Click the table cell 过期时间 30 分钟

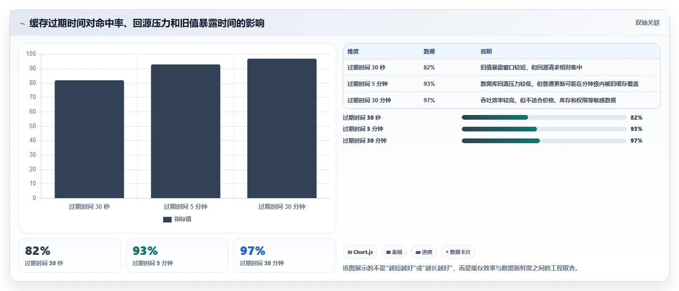369,100
